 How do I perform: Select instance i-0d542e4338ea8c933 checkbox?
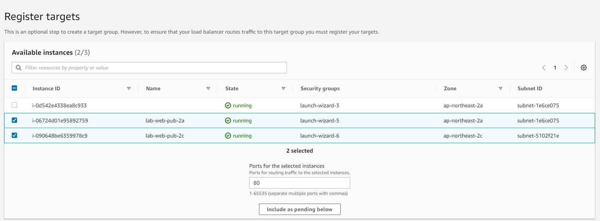click(x=14, y=105)
